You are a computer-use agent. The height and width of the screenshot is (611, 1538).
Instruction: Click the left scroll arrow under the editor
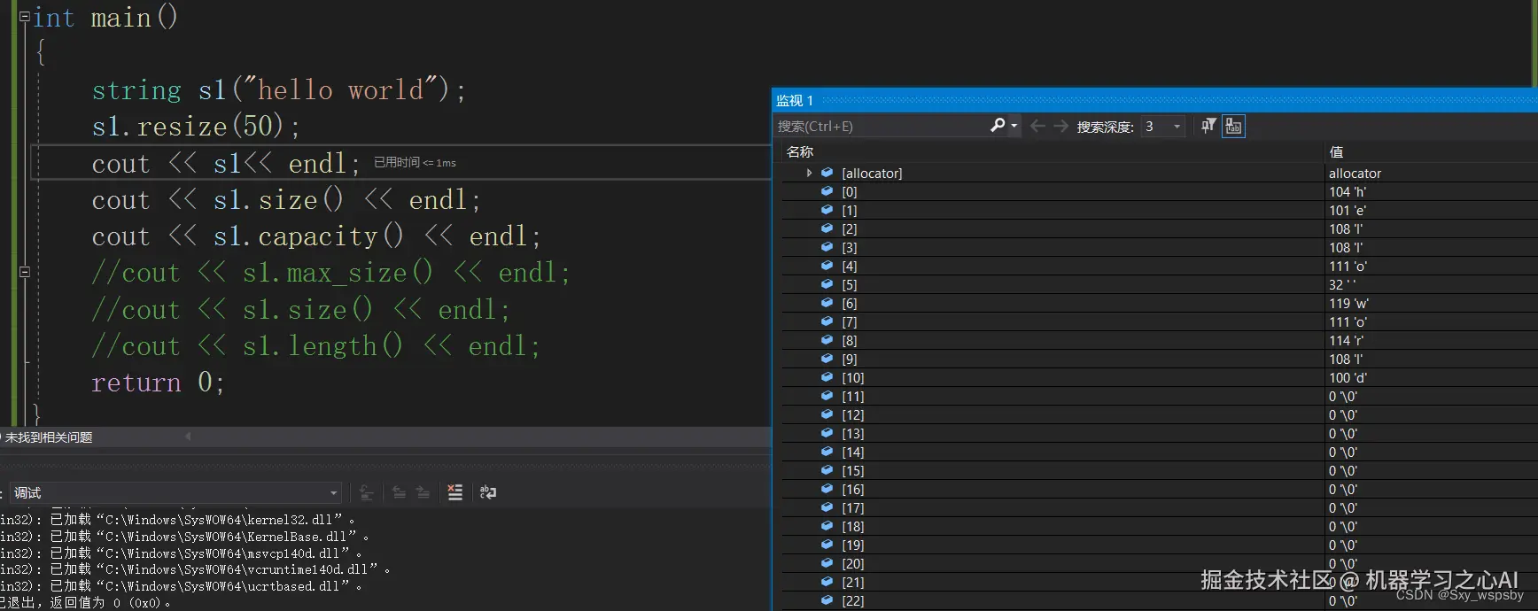point(187,437)
